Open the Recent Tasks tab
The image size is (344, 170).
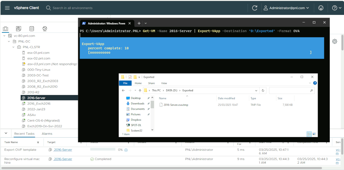click(24, 134)
